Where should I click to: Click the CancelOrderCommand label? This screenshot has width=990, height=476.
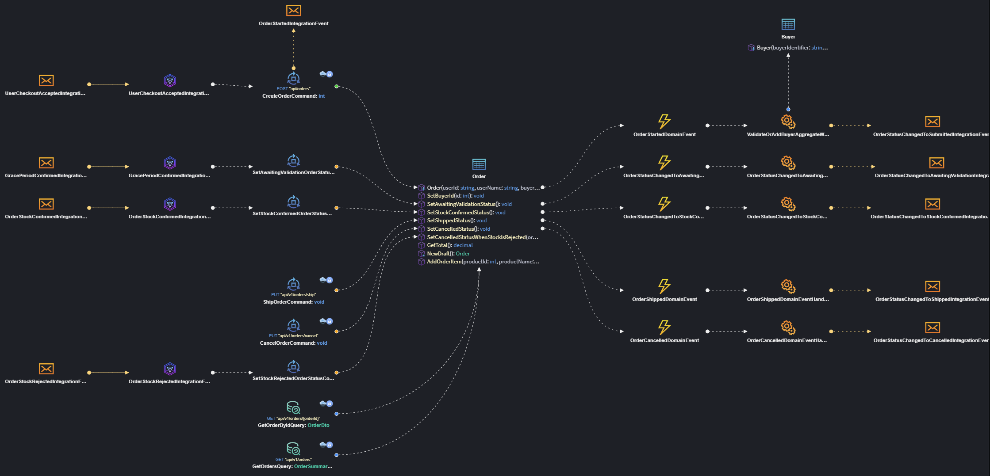coord(293,343)
